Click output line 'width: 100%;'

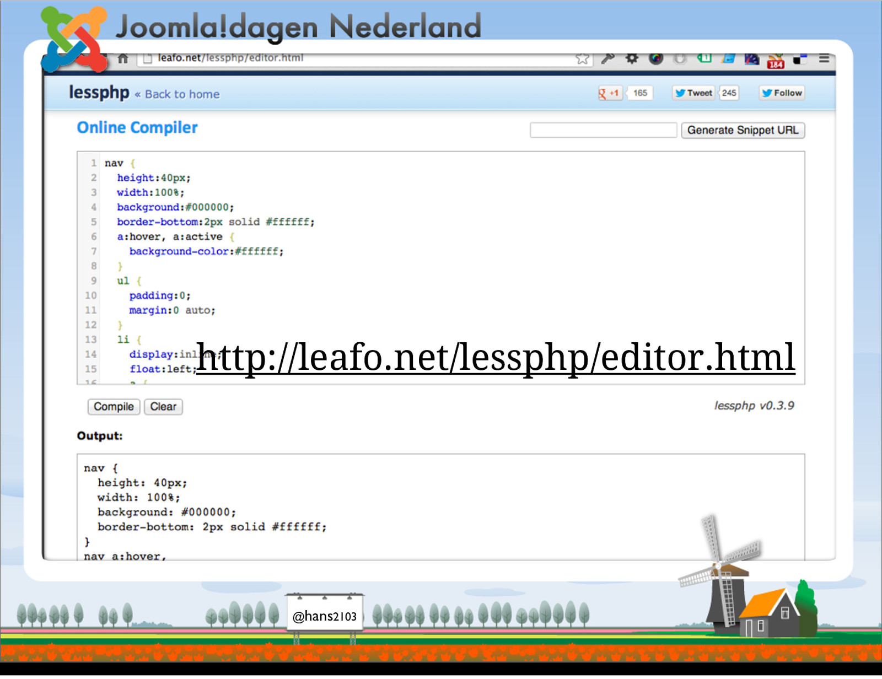coord(139,497)
